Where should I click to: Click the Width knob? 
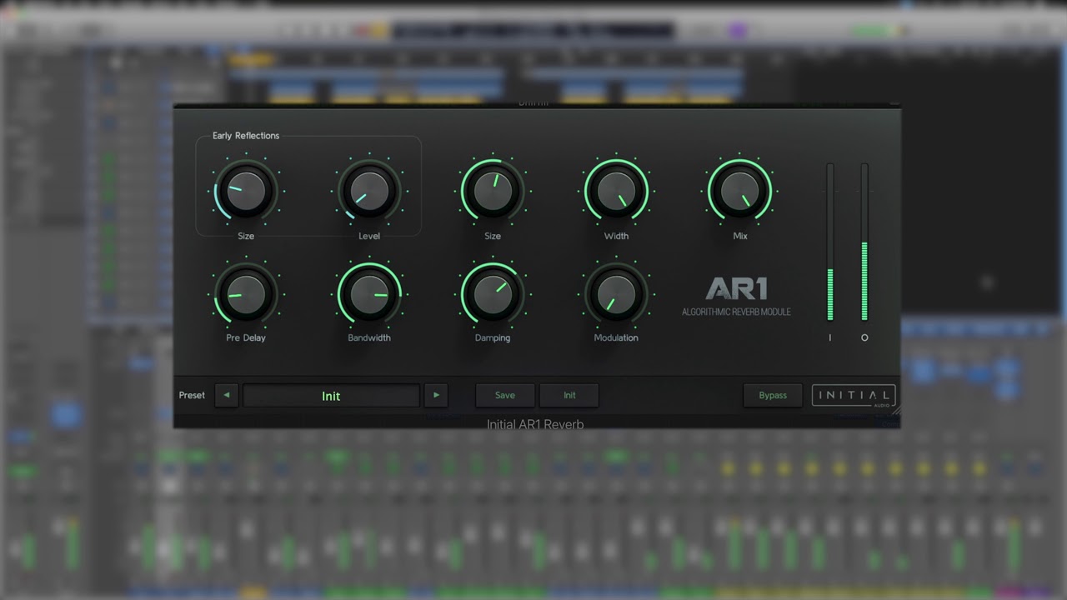(x=616, y=191)
